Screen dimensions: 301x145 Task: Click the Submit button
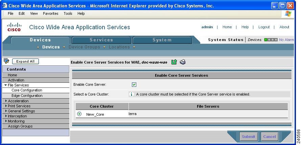click(x=249, y=137)
